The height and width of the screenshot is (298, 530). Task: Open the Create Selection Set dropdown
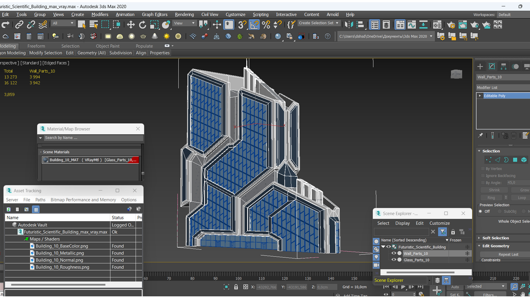click(x=319, y=23)
